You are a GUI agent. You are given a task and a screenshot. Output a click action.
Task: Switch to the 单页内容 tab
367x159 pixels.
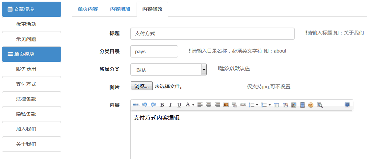click(x=88, y=9)
